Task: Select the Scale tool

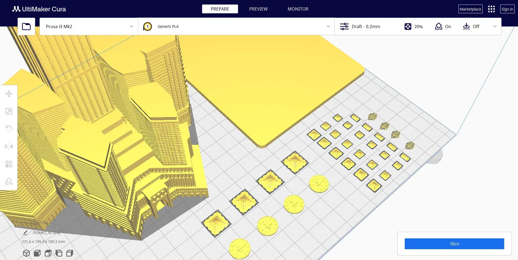Action: coord(9,111)
